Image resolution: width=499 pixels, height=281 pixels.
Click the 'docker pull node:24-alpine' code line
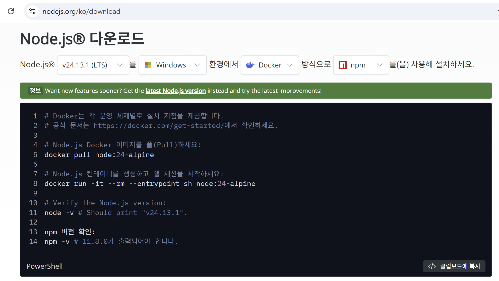[99, 155]
